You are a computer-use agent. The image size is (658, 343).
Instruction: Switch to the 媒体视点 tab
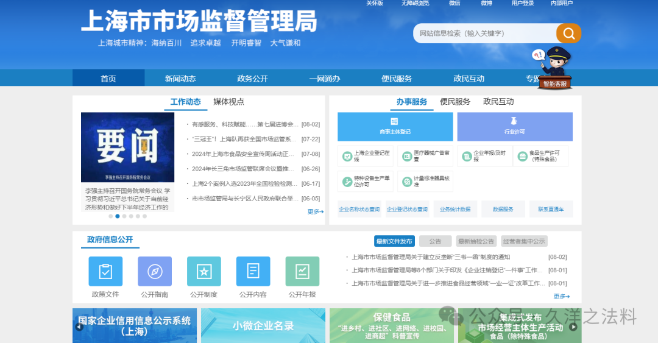(x=228, y=102)
